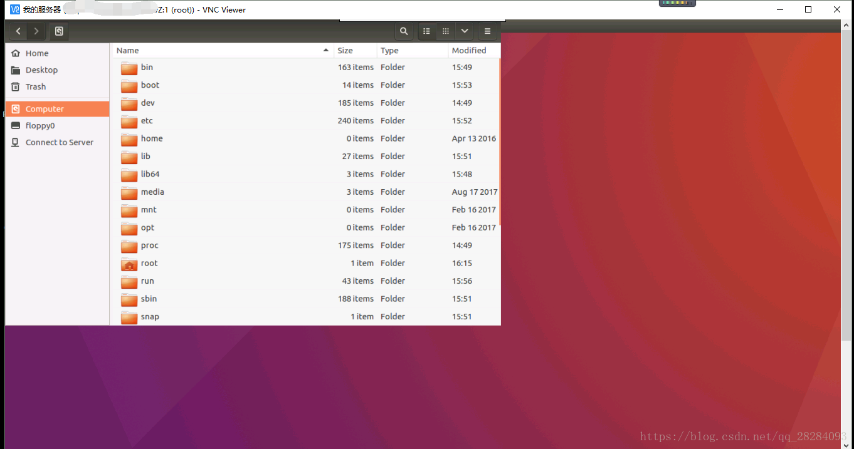The image size is (854, 449).
Task: Click the '16:15' modified time for root
Action: pyautogui.click(x=462, y=263)
